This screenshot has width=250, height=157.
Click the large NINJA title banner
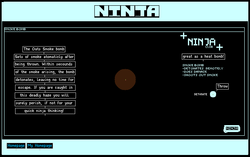pos(127,11)
